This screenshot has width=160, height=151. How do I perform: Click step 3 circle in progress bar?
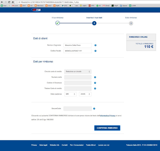click(x=131, y=23)
